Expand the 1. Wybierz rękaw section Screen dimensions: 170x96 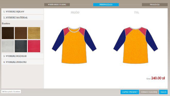coord(22,12)
